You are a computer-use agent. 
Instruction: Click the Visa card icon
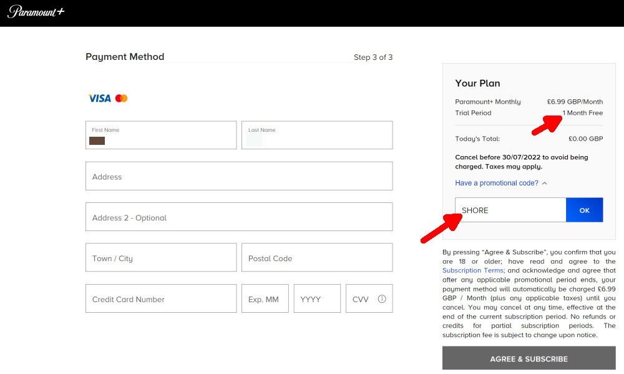(x=99, y=98)
